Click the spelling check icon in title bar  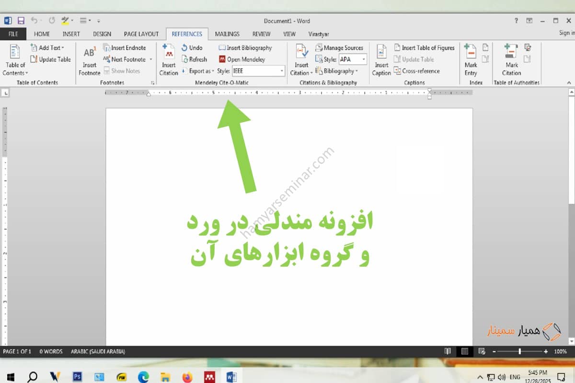point(66,21)
